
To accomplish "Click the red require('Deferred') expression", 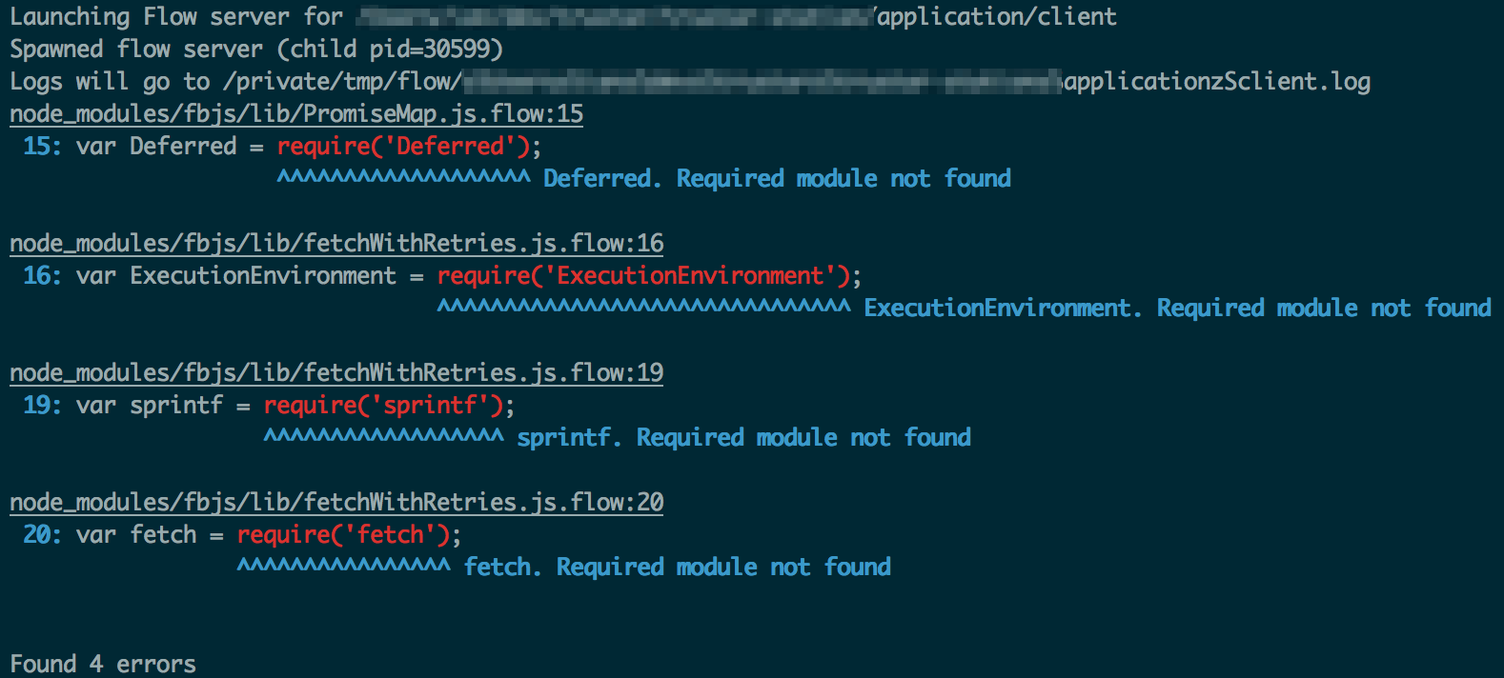I will tap(404, 147).
